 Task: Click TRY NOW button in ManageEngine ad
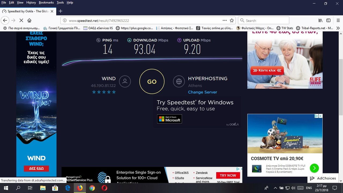pos(228,175)
